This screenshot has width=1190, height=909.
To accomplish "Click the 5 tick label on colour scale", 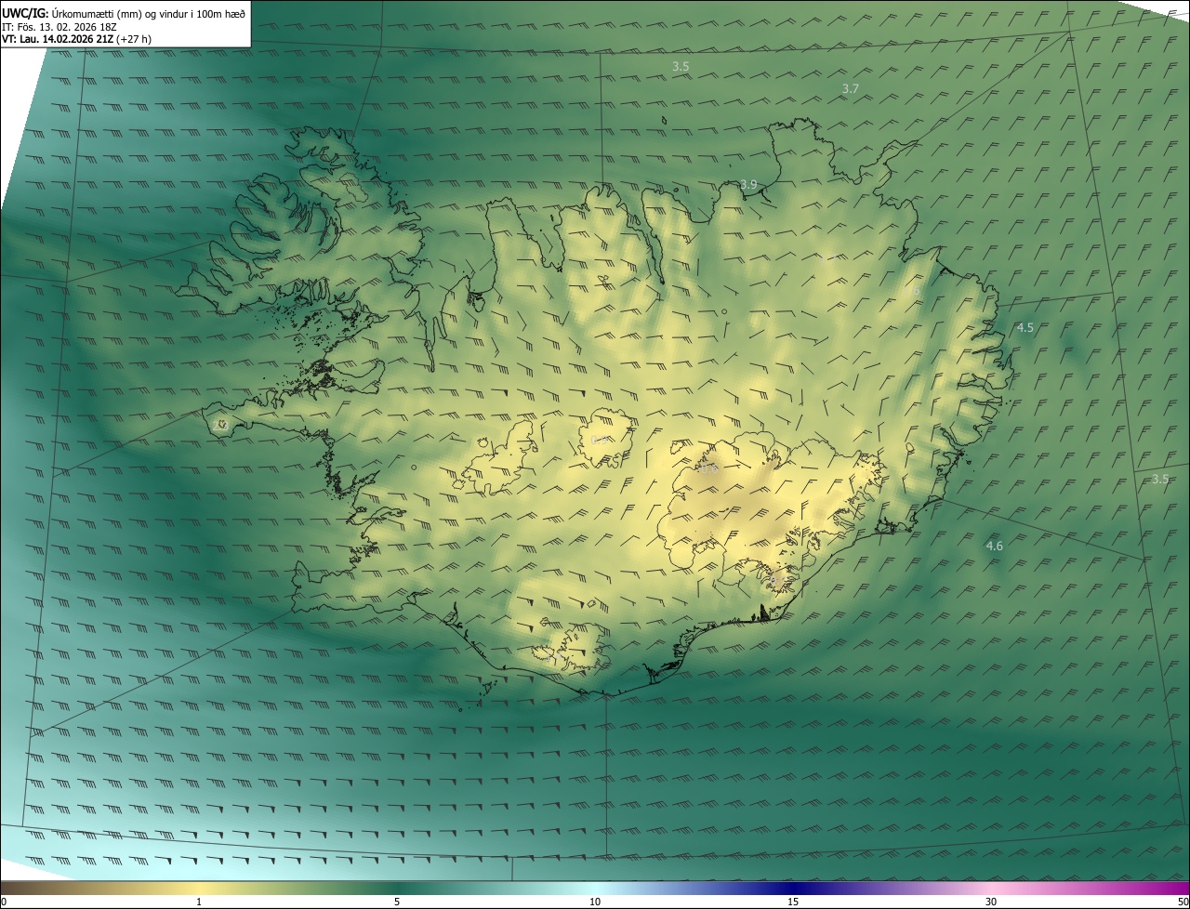I will point(397,902).
